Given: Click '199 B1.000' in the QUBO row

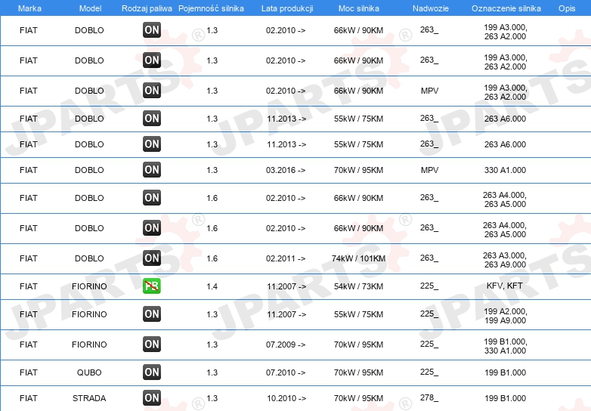Looking at the screenshot, I should tap(505, 372).
